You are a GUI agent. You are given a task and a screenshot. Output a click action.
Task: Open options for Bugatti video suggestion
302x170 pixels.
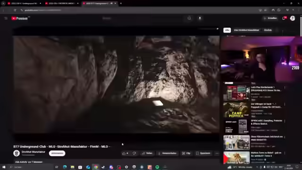285,137
